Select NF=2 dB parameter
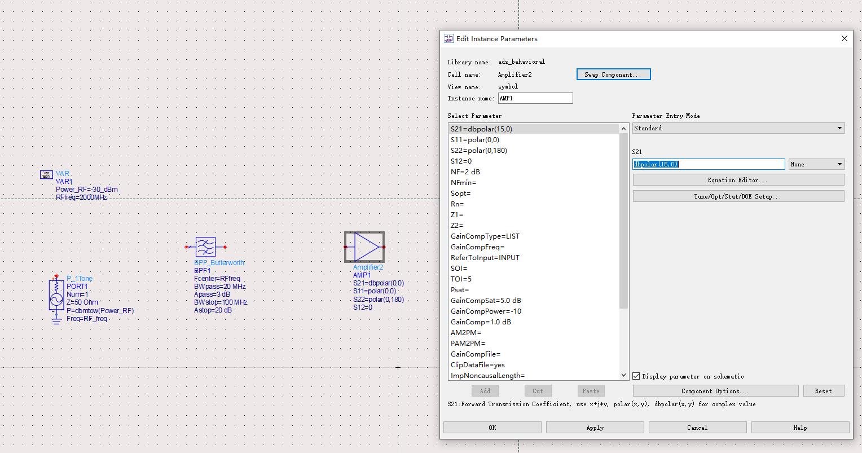862x453 pixels. coord(534,172)
